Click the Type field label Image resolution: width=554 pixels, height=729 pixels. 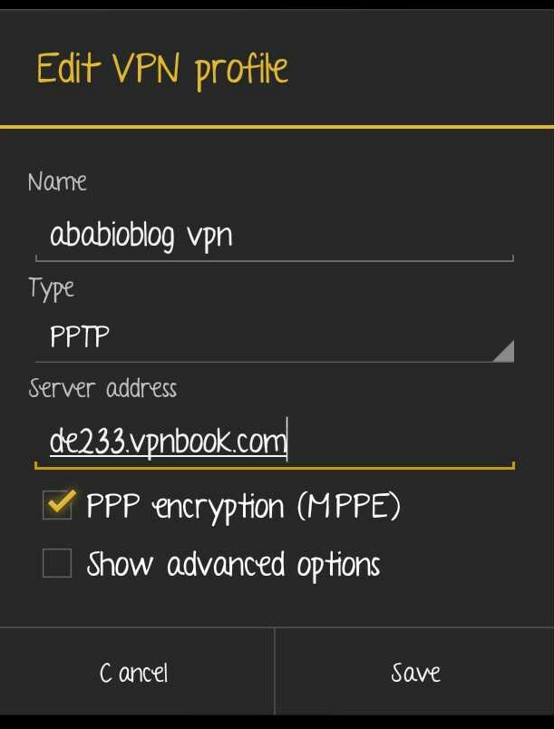pyautogui.click(x=51, y=288)
